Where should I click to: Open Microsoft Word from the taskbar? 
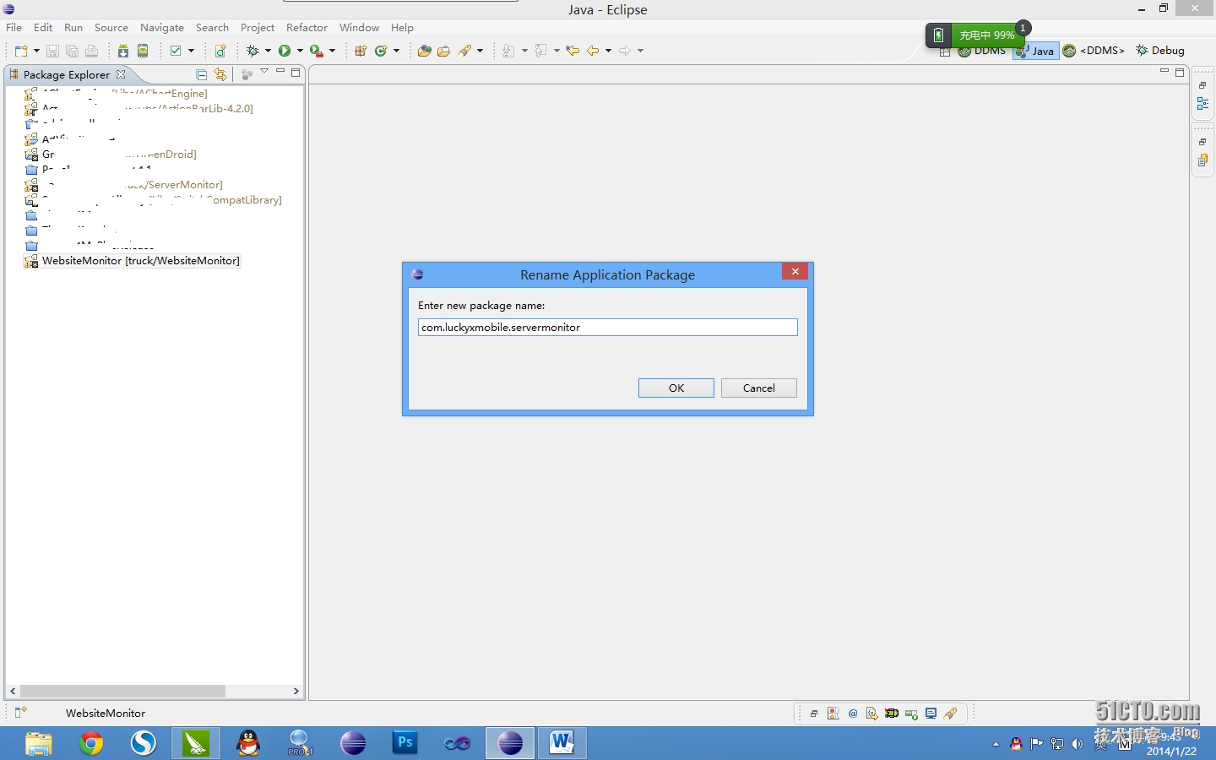(x=562, y=743)
